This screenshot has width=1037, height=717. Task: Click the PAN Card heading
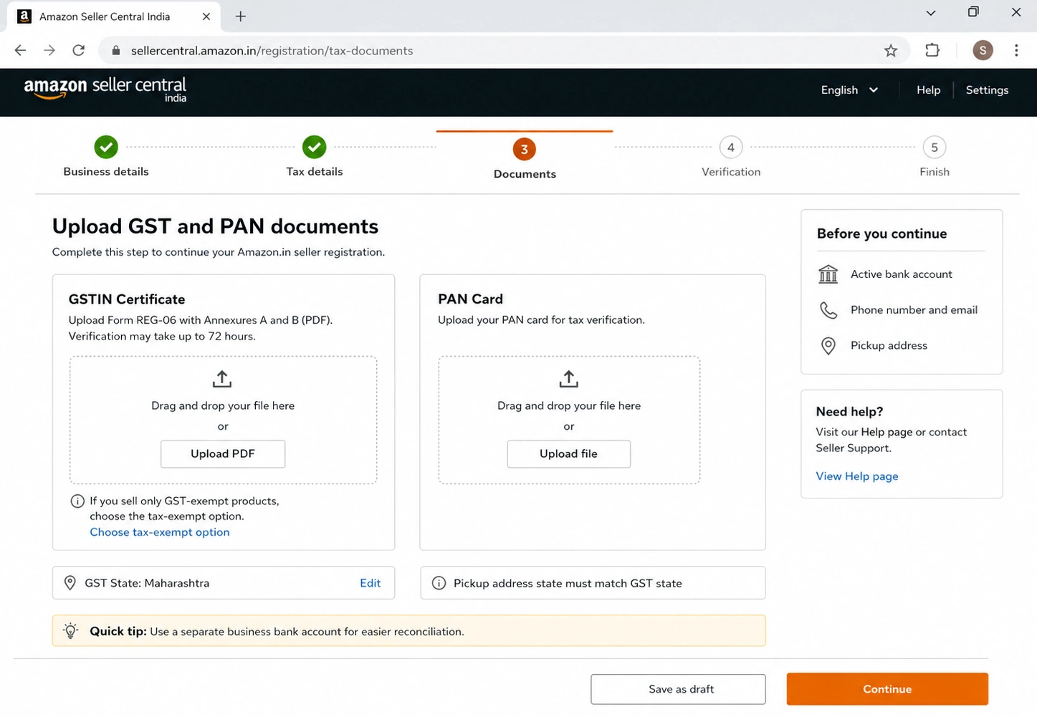tap(470, 299)
